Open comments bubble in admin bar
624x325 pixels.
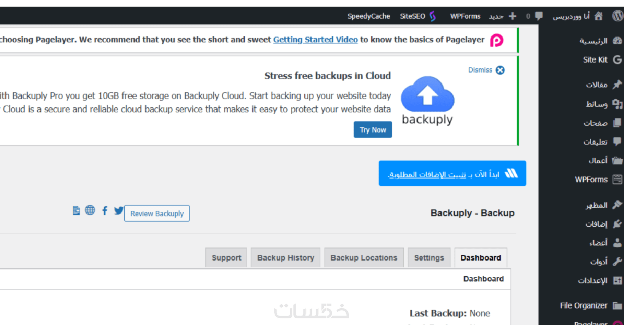pos(539,16)
